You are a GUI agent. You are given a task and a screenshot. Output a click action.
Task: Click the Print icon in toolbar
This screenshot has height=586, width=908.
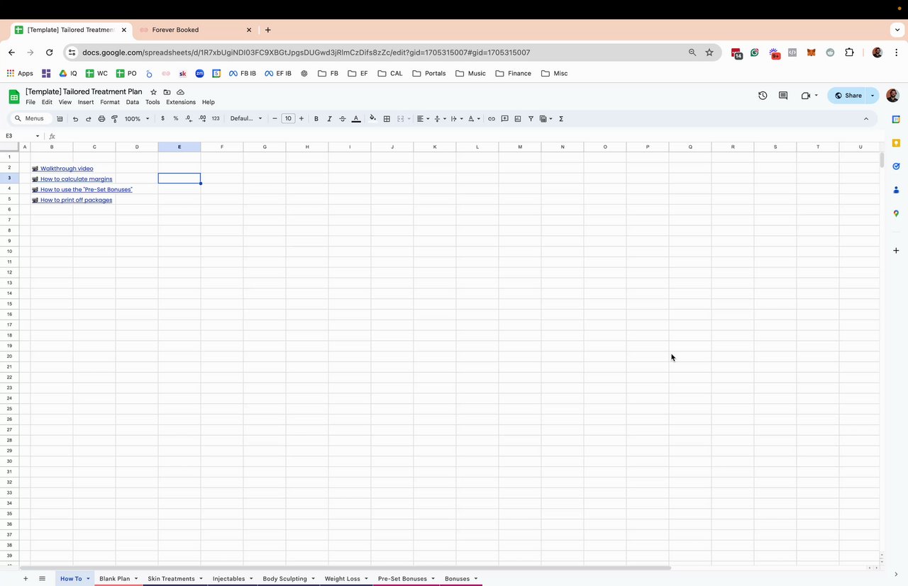coord(101,119)
